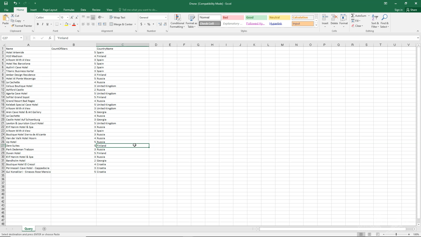Decrease the cell indent
The height and width of the screenshot is (237, 421).
(x=100, y=24)
